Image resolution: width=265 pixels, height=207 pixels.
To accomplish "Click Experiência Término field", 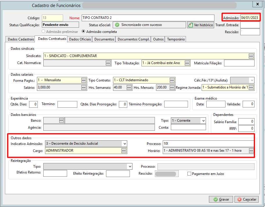I will point(67,104).
